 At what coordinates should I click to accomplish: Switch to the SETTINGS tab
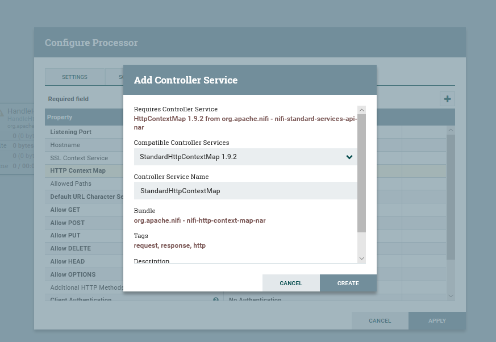tap(74, 77)
